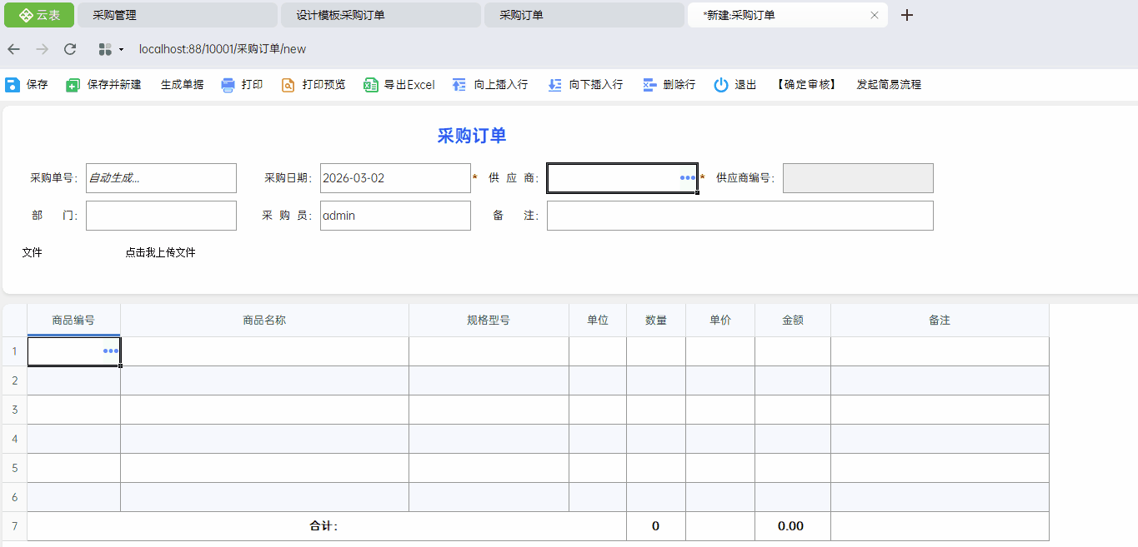
Task: Click the Save (保存) icon
Action: (x=13, y=85)
